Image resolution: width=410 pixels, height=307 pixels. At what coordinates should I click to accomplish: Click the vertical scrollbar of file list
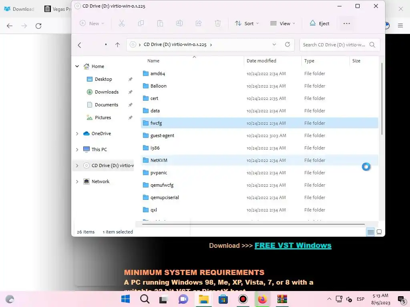point(382,99)
